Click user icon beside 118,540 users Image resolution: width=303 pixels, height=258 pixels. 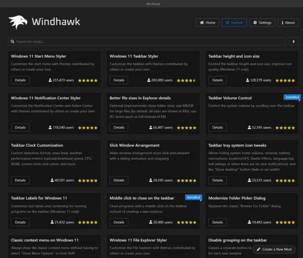50,127
